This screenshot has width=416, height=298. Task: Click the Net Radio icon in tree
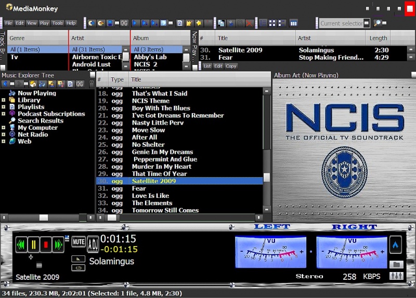point(12,134)
